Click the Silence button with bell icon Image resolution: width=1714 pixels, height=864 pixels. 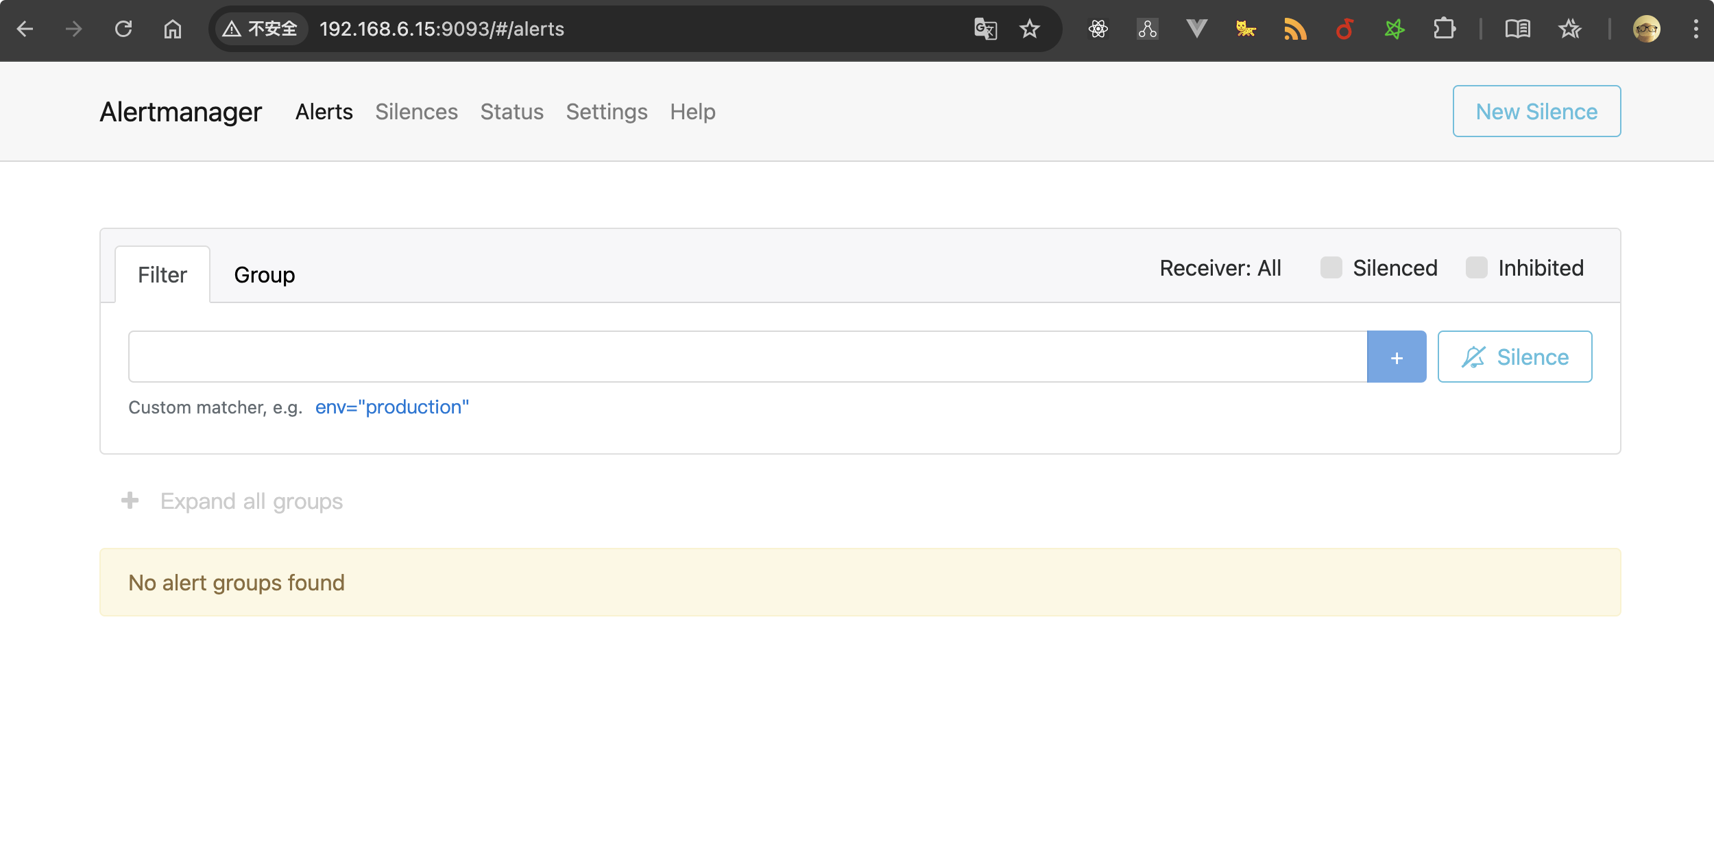[x=1514, y=357]
